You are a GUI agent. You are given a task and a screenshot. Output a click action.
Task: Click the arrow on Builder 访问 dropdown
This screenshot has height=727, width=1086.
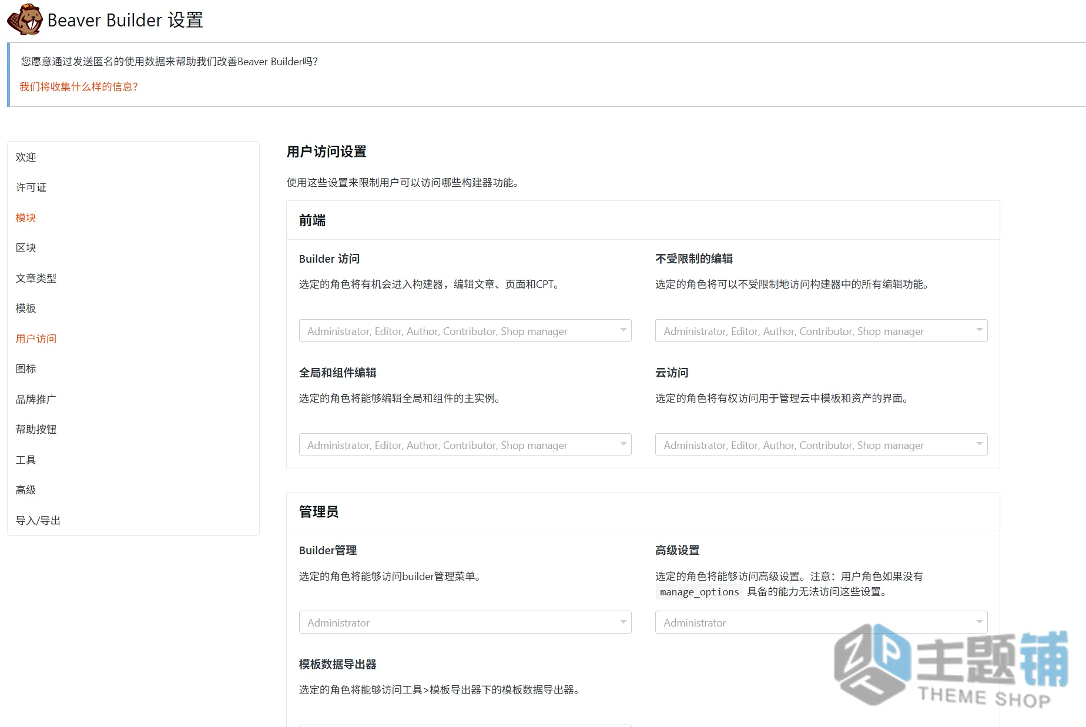point(623,330)
